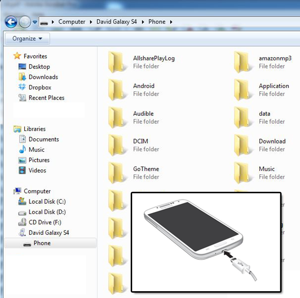The height and width of the screenshot is (298, 300).
Task: Click the Music note library icon
Action: click(22, 149)
